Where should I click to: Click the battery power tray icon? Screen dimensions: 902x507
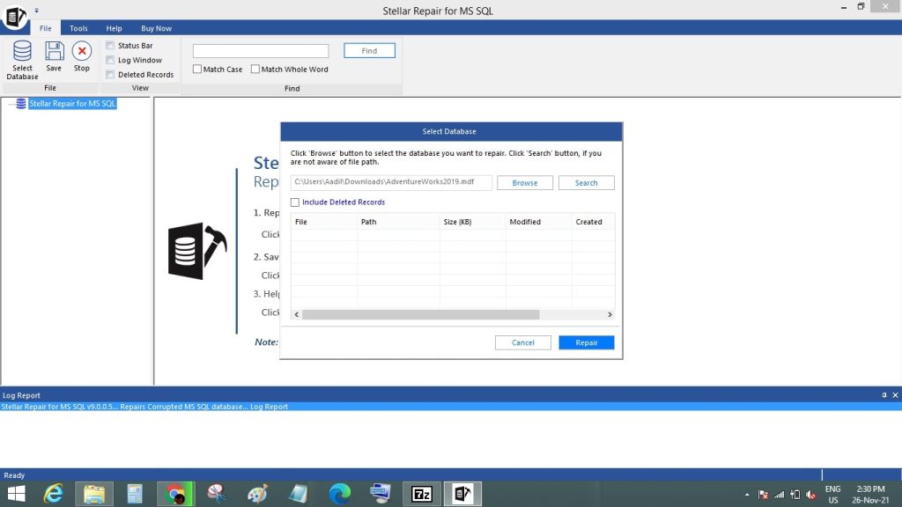coord(795,495)
